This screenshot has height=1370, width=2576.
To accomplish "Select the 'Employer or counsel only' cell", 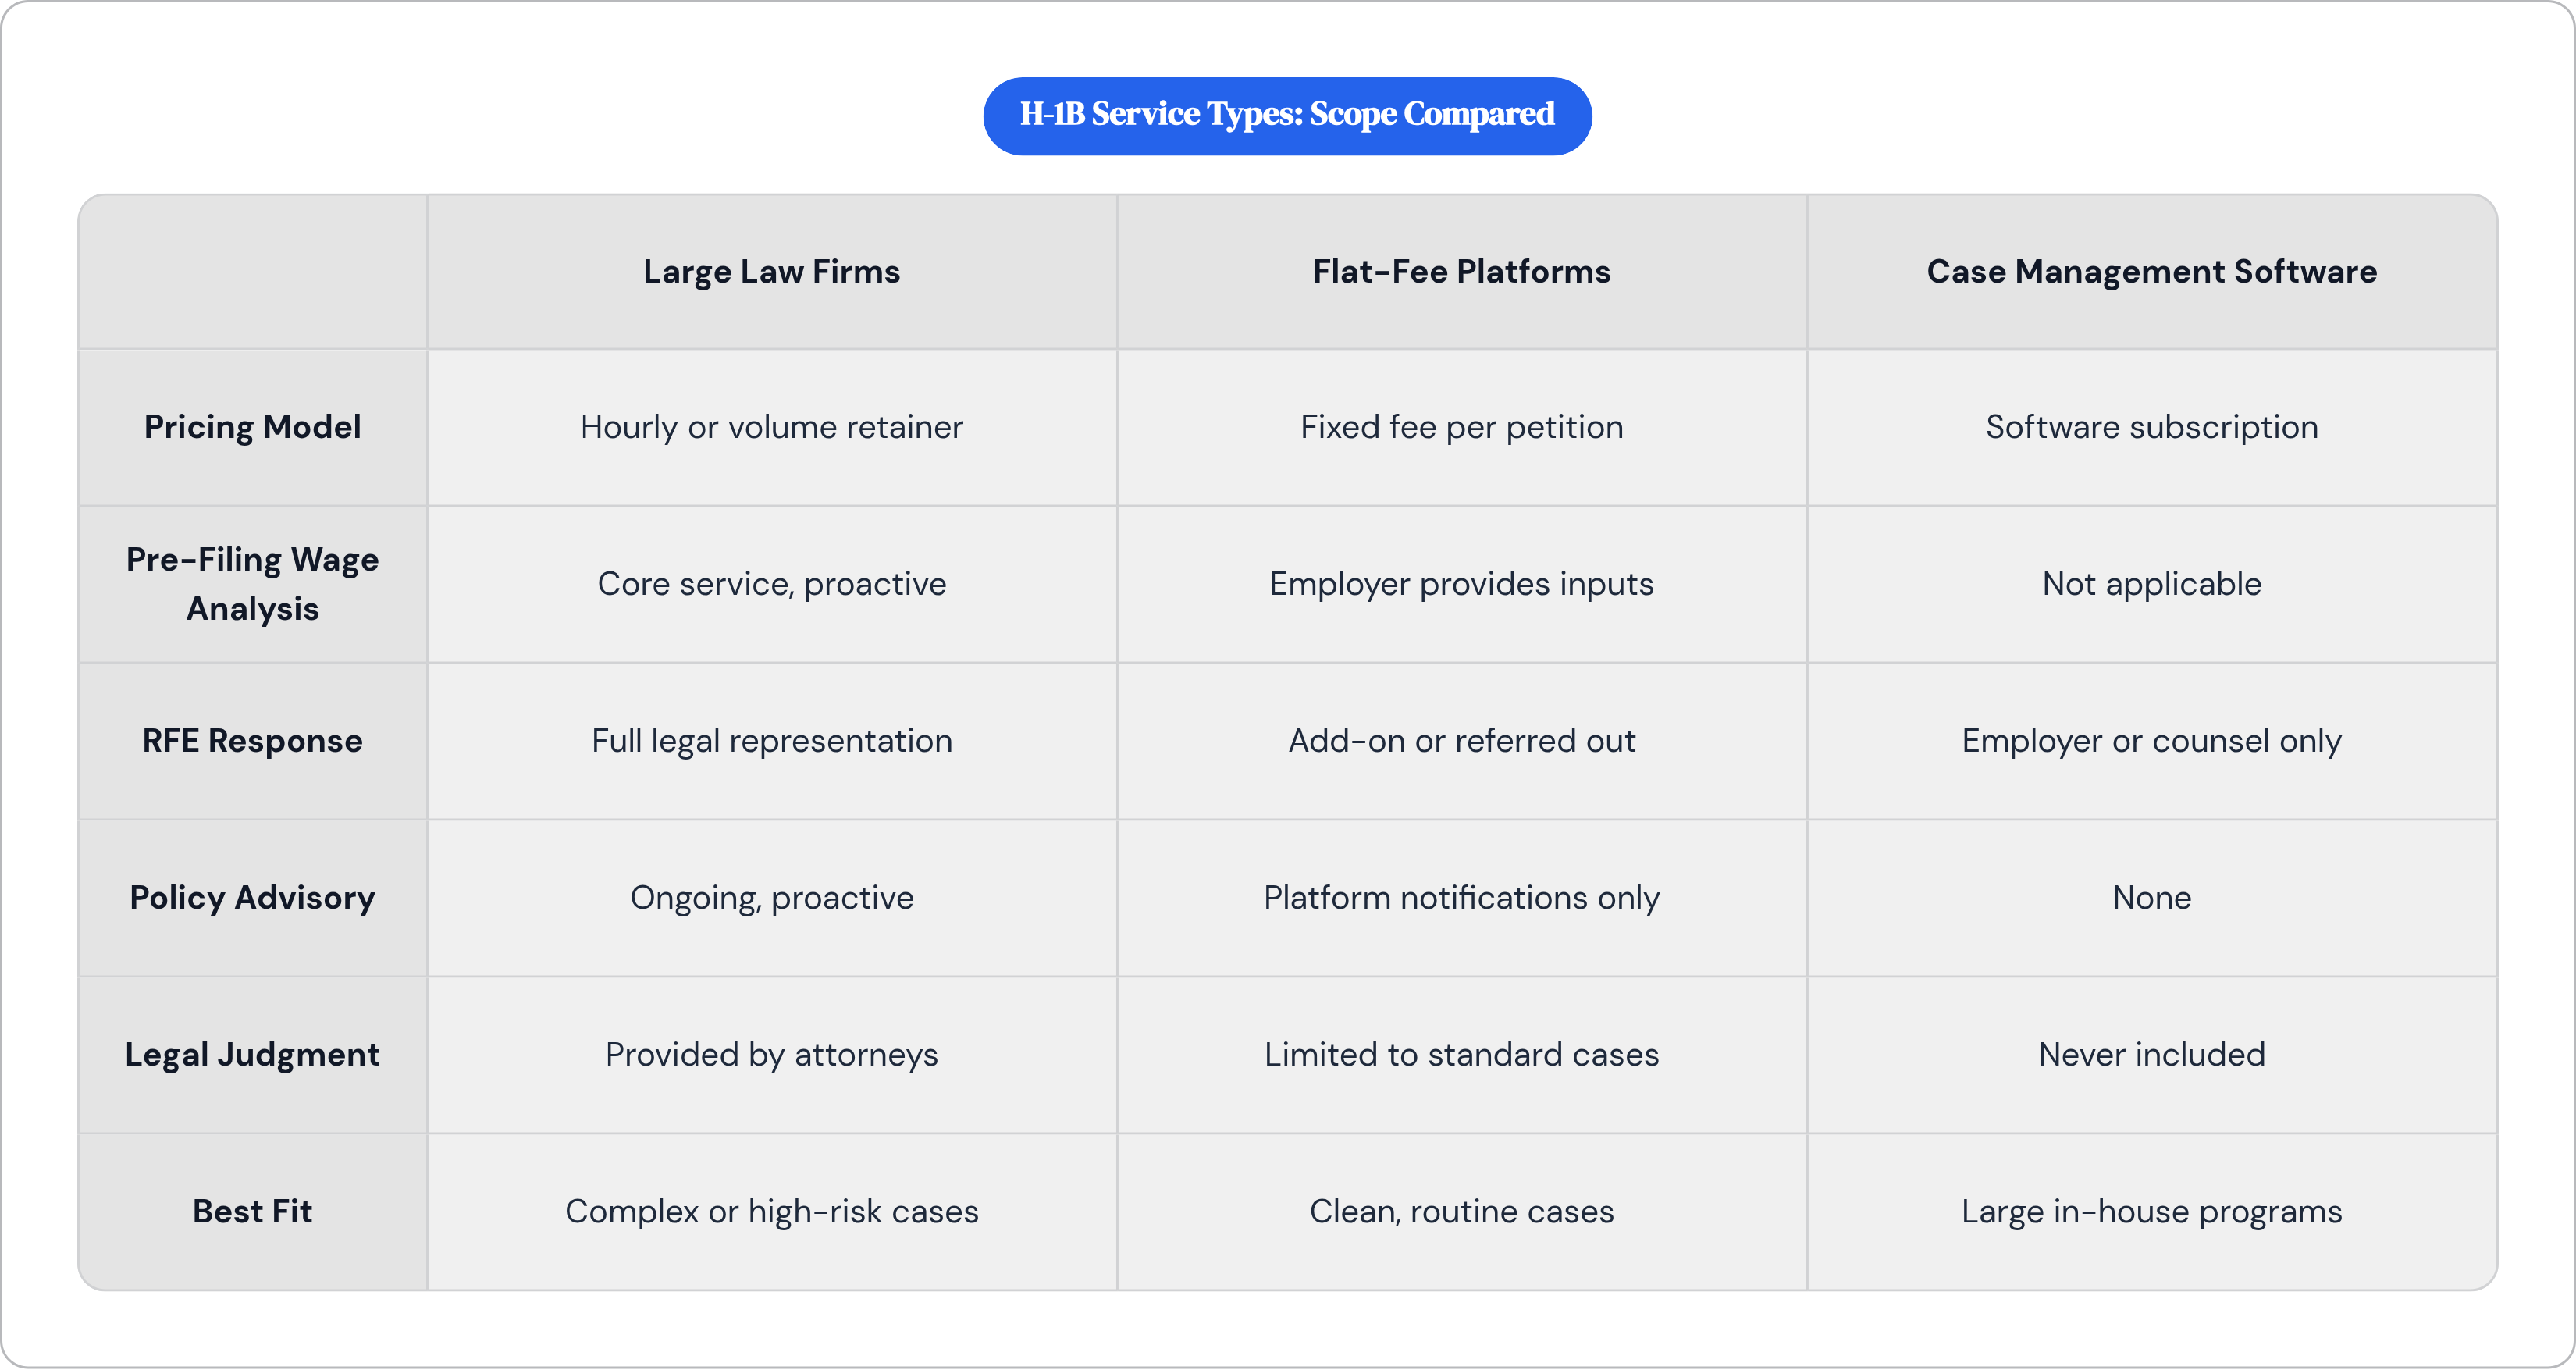I will click(x=2152, y=741).
